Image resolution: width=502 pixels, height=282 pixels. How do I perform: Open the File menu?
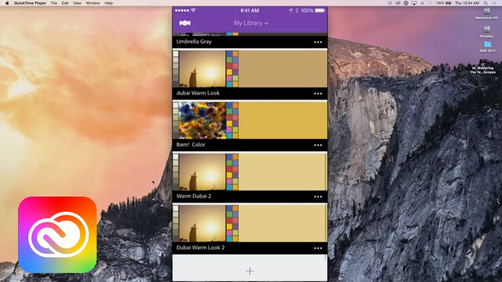54,3
